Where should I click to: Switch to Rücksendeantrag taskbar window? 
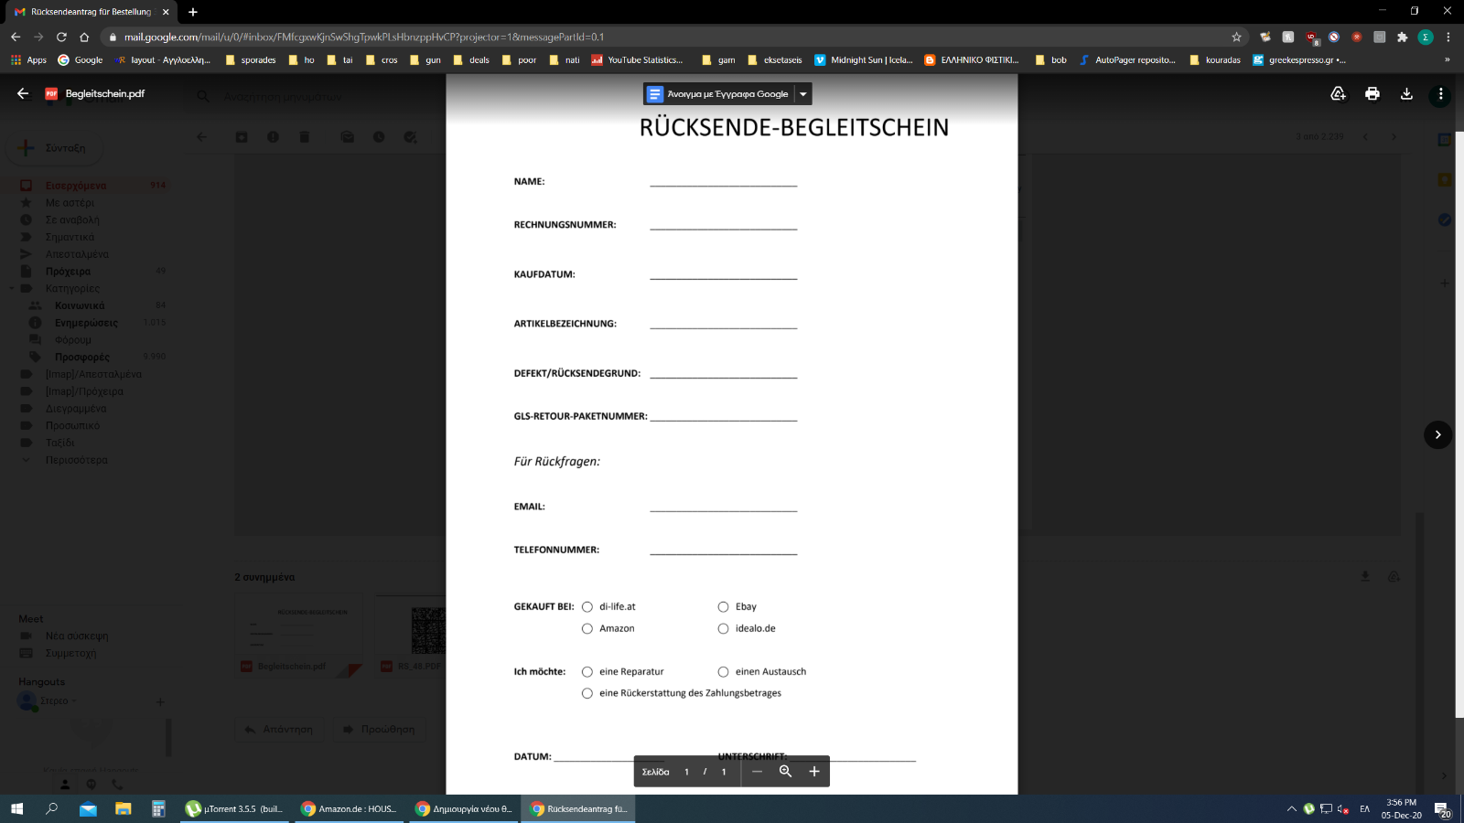(x=578, y=808)
